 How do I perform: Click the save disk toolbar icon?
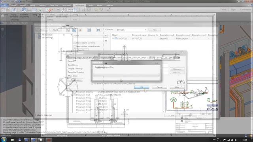point(83,9)
